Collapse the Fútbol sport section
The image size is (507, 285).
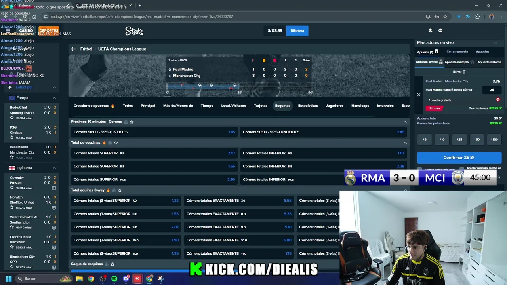coord(54,87)
